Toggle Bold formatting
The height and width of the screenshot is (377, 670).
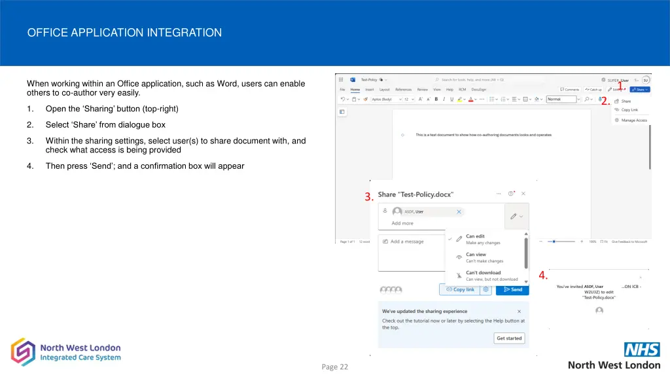pos(436,99)
